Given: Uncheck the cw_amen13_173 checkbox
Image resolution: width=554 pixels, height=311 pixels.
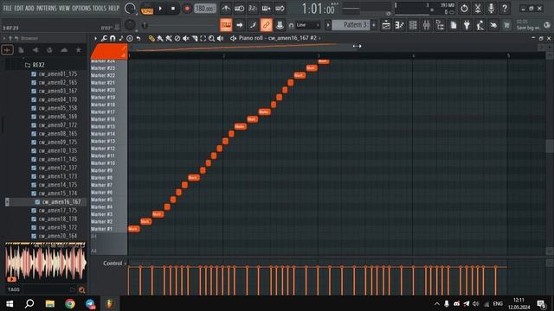Looking at the screenshot, I should [x=34, y=176].
